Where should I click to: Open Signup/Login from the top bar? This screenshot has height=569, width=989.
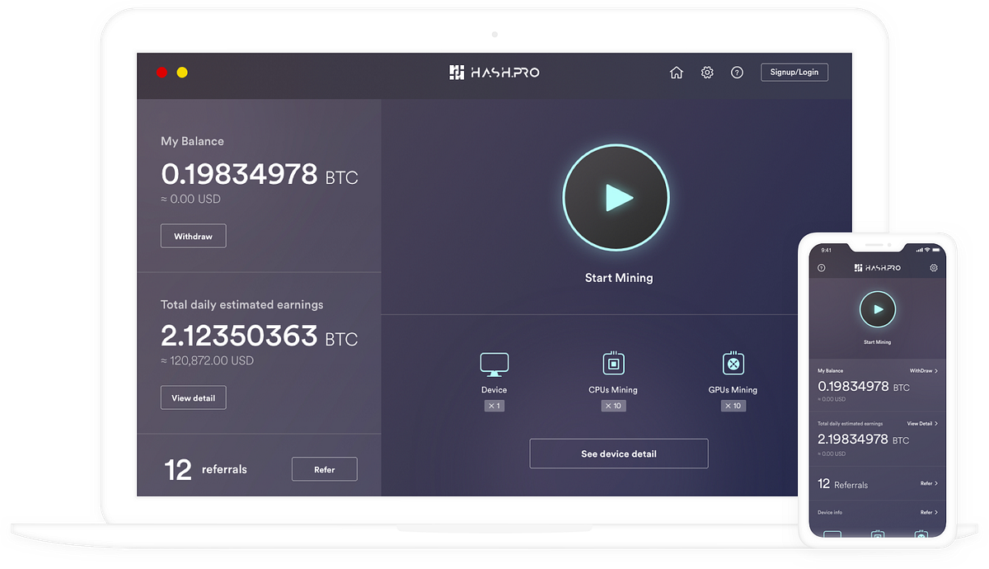tap(794, 72)
